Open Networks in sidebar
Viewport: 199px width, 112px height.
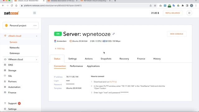[x=15, y=48]
